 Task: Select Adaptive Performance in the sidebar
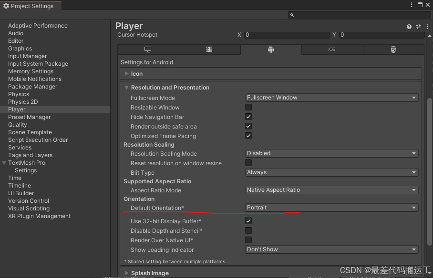tap(38, 26)
